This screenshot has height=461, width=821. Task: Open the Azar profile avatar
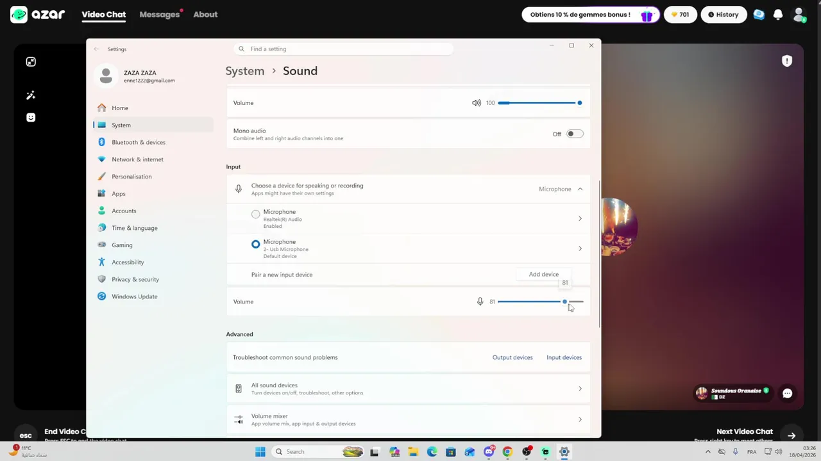[x=799, y=14]
